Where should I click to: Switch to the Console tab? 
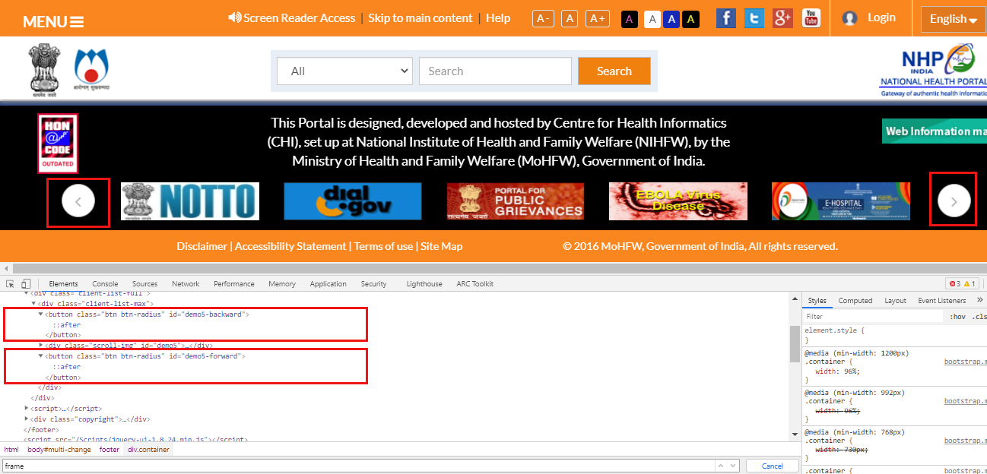click(105, 283)
